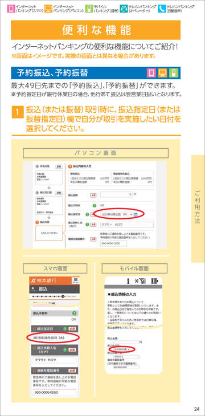Click the 便利な機能 title banner
The image size is (205, 416).
(x=96, y=30)
